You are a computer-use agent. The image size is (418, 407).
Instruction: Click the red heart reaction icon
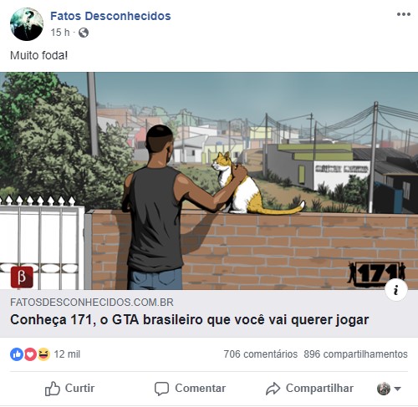point(30,354)
